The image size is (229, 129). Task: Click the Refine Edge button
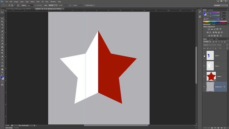pos(90,5)
